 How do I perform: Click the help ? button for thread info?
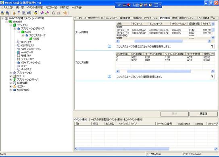point(212,47)
